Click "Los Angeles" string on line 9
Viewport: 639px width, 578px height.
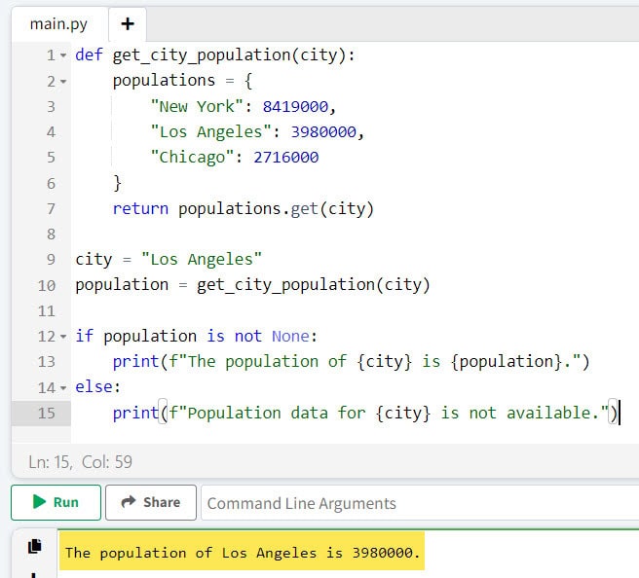coord(202,259)
